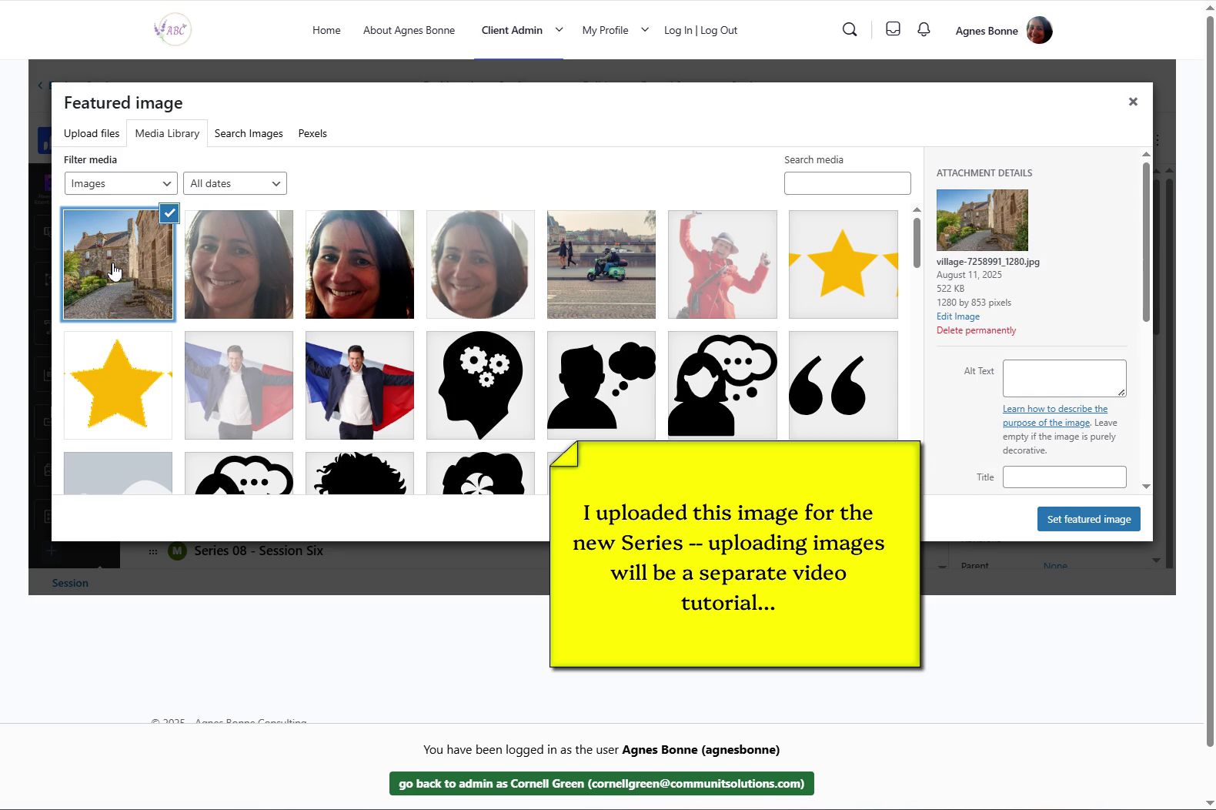Open the Images filter dropdown
The image size is (1216, 810).
click(121, 183)
